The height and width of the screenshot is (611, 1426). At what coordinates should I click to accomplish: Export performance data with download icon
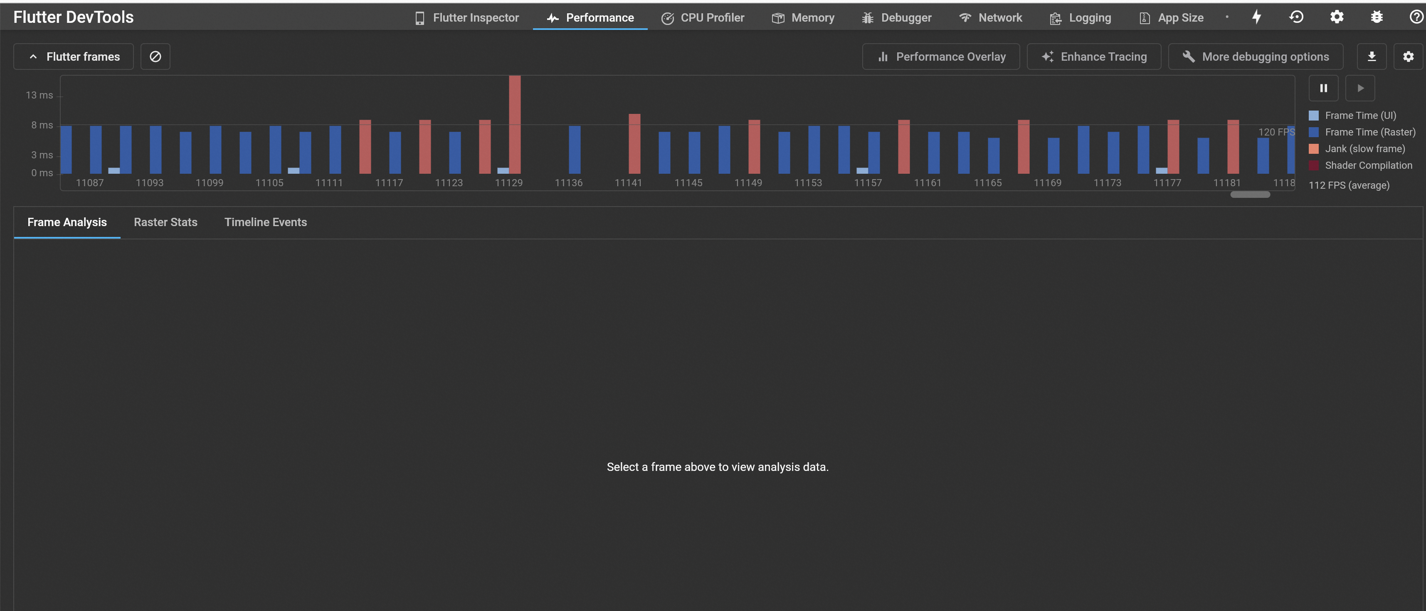[x=1372, y=57]
